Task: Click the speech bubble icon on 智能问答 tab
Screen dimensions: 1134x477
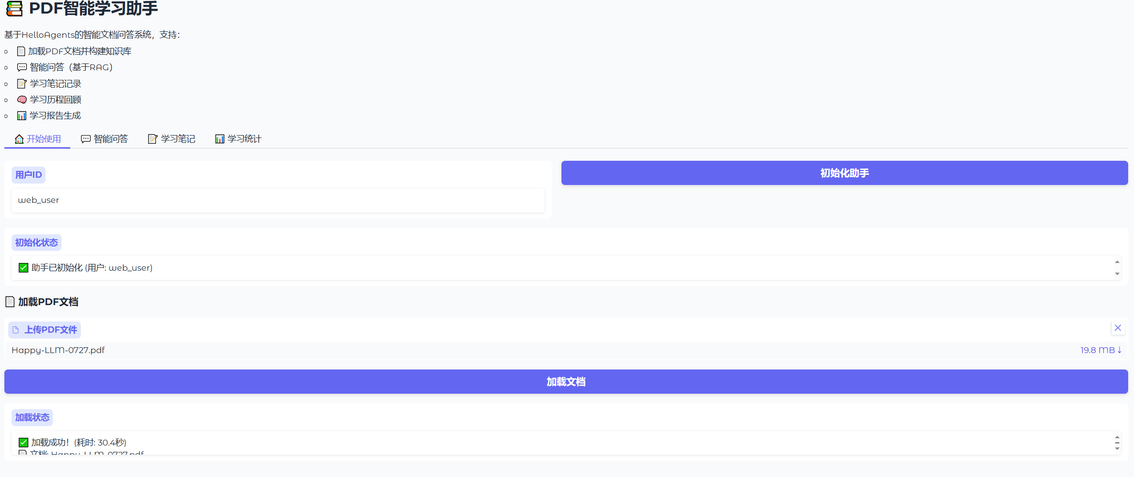Action: click(86, 139)
